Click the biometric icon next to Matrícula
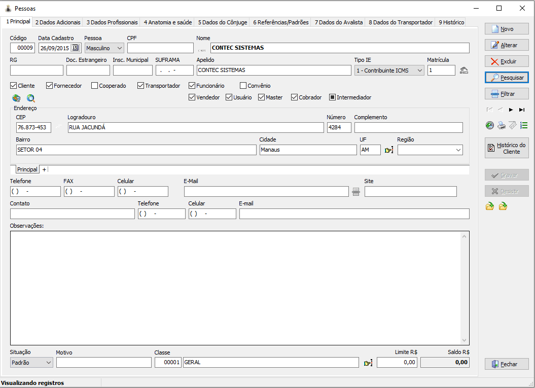 (x=463, y=70)
